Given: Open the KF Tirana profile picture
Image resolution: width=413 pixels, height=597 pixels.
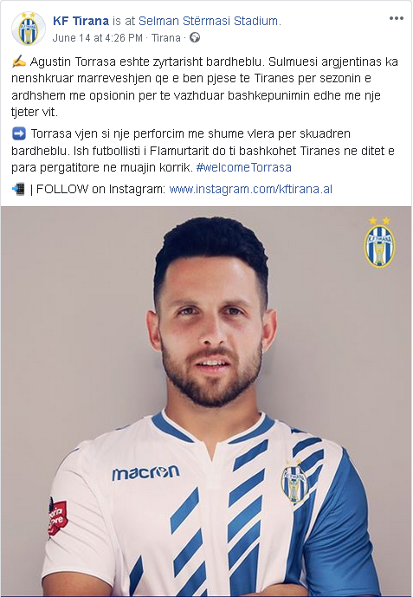Looking at the screenshot, I should 29,29.
